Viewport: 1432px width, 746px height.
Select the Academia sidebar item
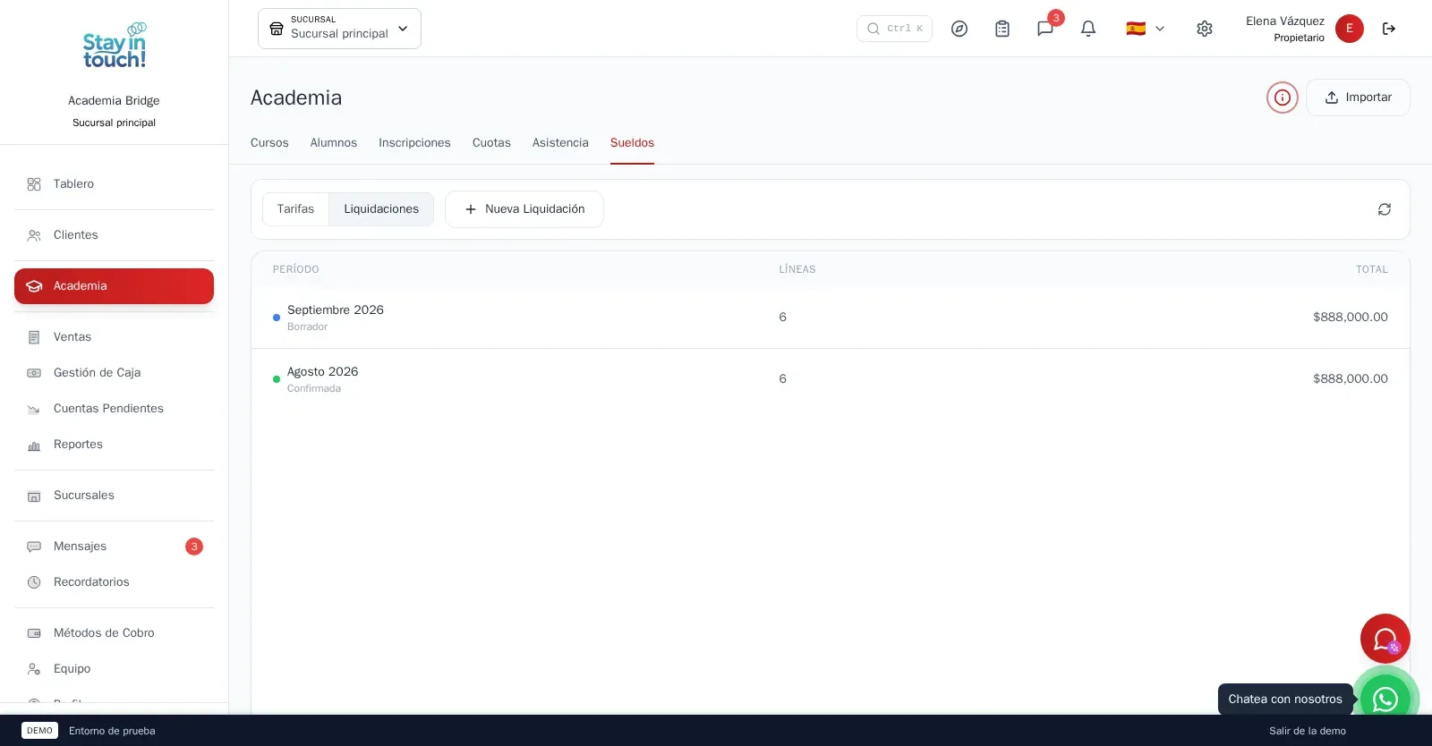(114, 286)
